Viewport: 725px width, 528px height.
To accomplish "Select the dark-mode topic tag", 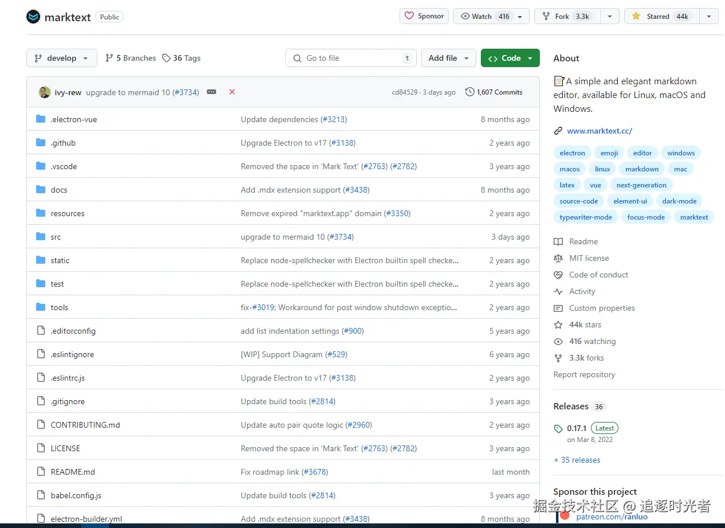I will pos(679,201).
